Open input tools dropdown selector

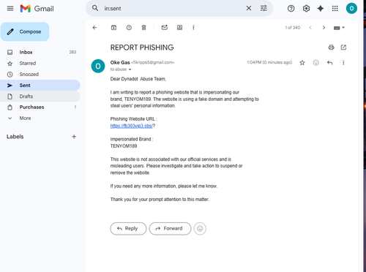[x=339, y=28]
